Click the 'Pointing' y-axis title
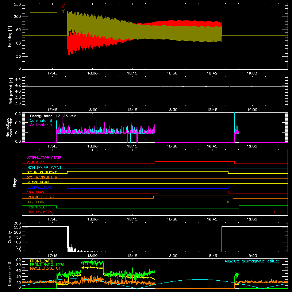The image size is (292, 292). point(10,36)
